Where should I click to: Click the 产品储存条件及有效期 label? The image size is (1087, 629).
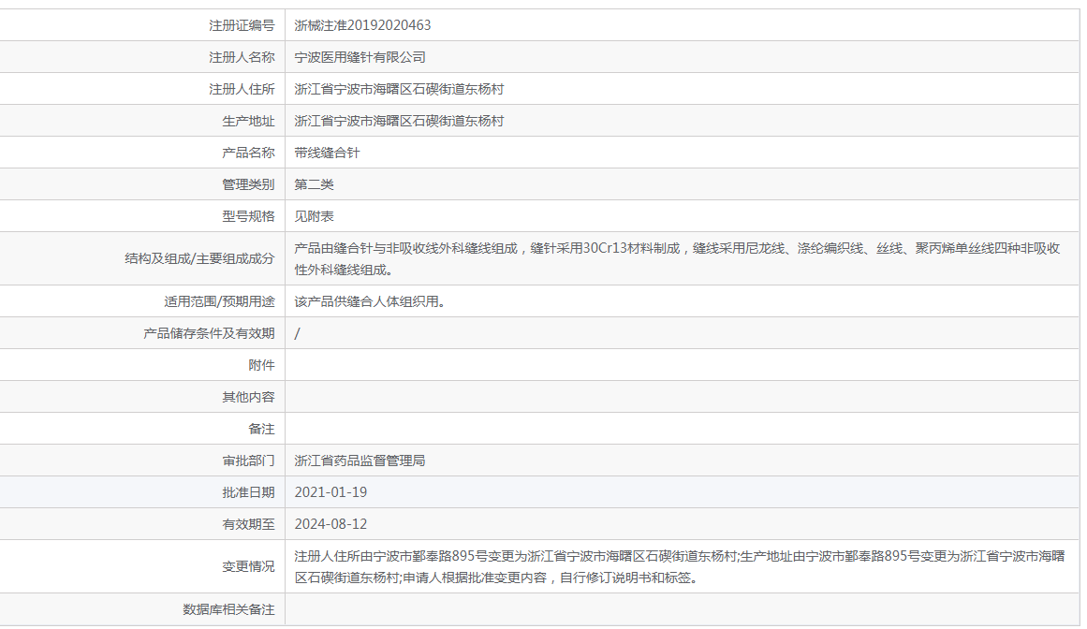[x=209, y=333]
